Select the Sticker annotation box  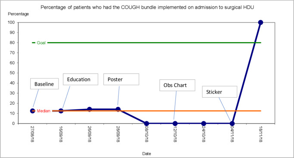pyautogui.click(x=219, y=92)
